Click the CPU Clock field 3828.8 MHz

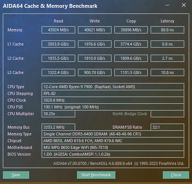(113, 100)
